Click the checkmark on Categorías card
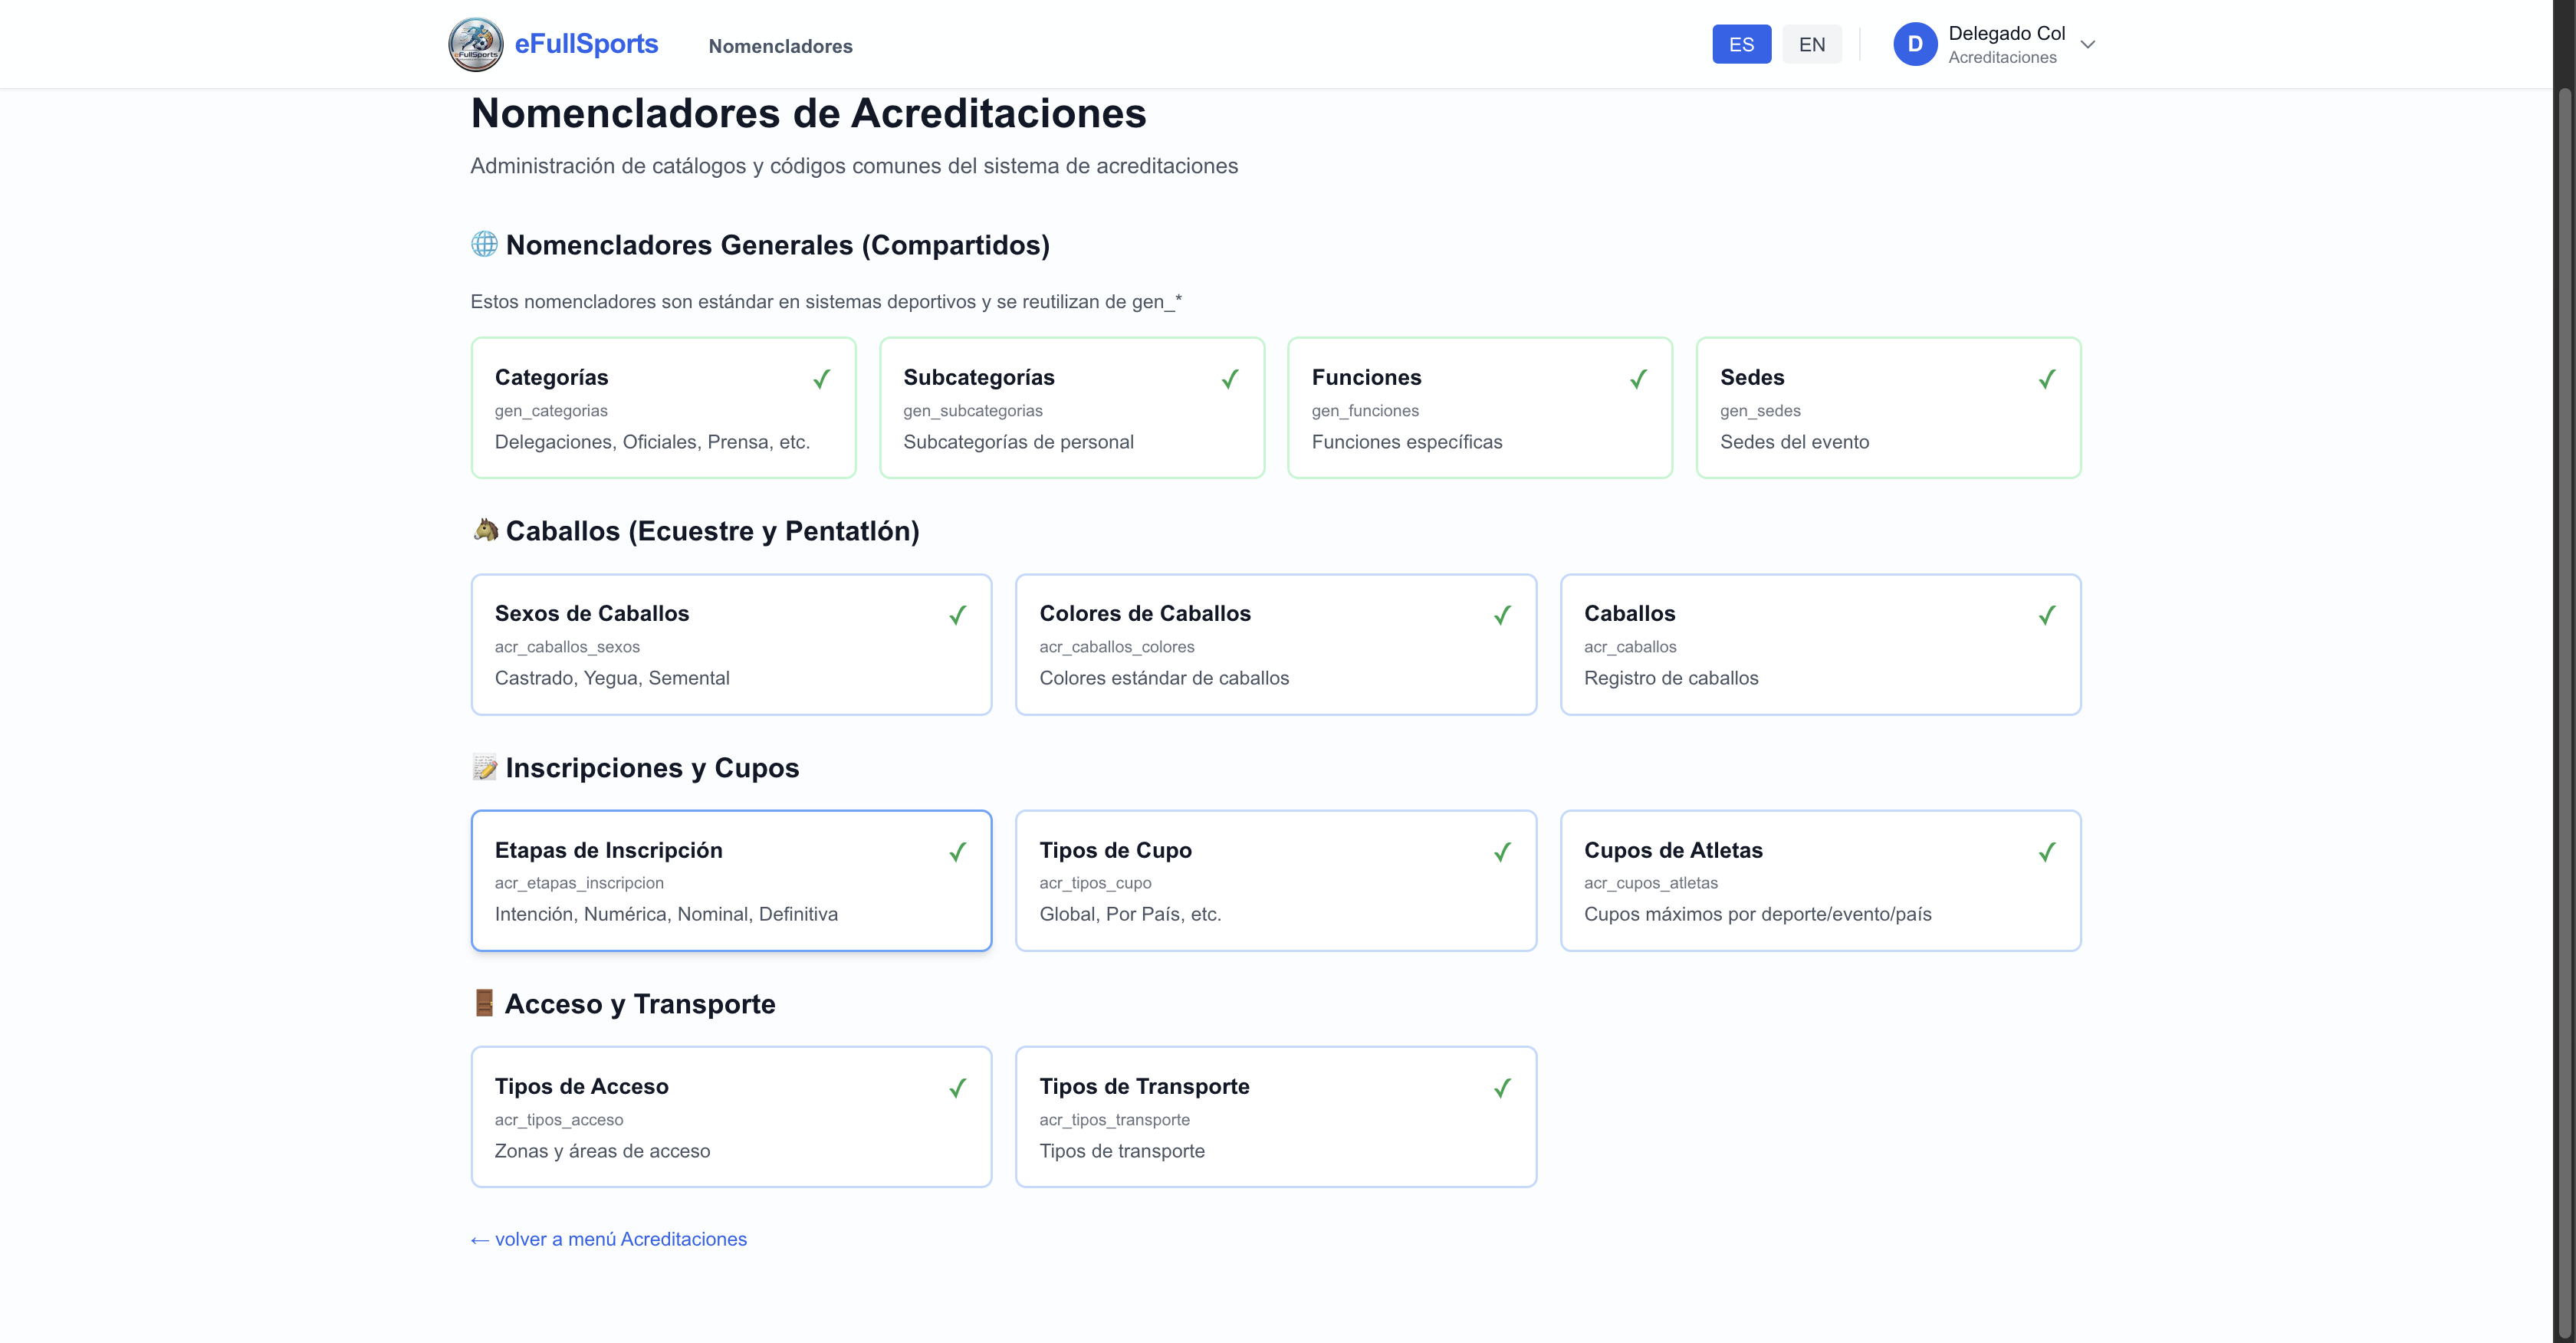 [x=821, y=379]
